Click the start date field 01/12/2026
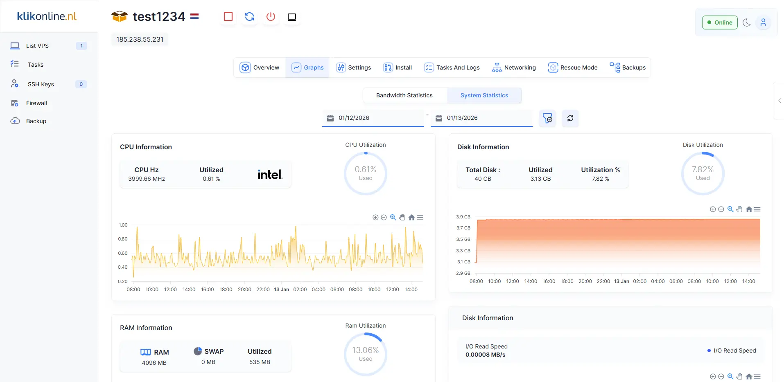This screenshot has height=382, width=784. (x=373, y=118)
